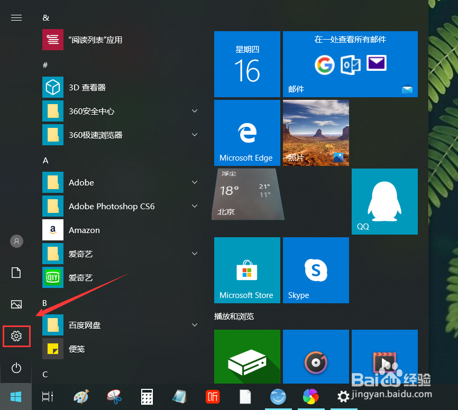Screen dimensions: 458x410
Task: Open the Microsoft Edge tile
Action: (x=247, y=133)
